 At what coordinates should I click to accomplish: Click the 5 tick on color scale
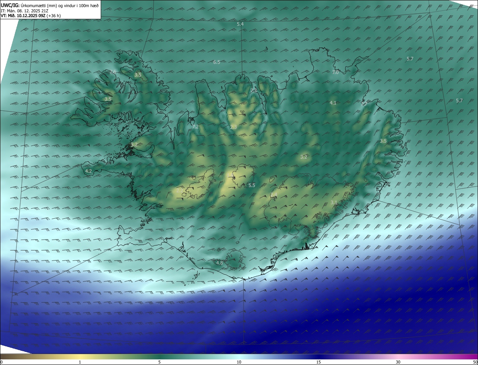[159, 362]
